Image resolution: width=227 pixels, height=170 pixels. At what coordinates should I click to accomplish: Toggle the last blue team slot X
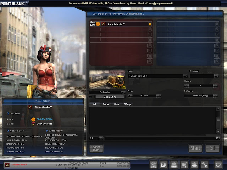pos(217,61)
